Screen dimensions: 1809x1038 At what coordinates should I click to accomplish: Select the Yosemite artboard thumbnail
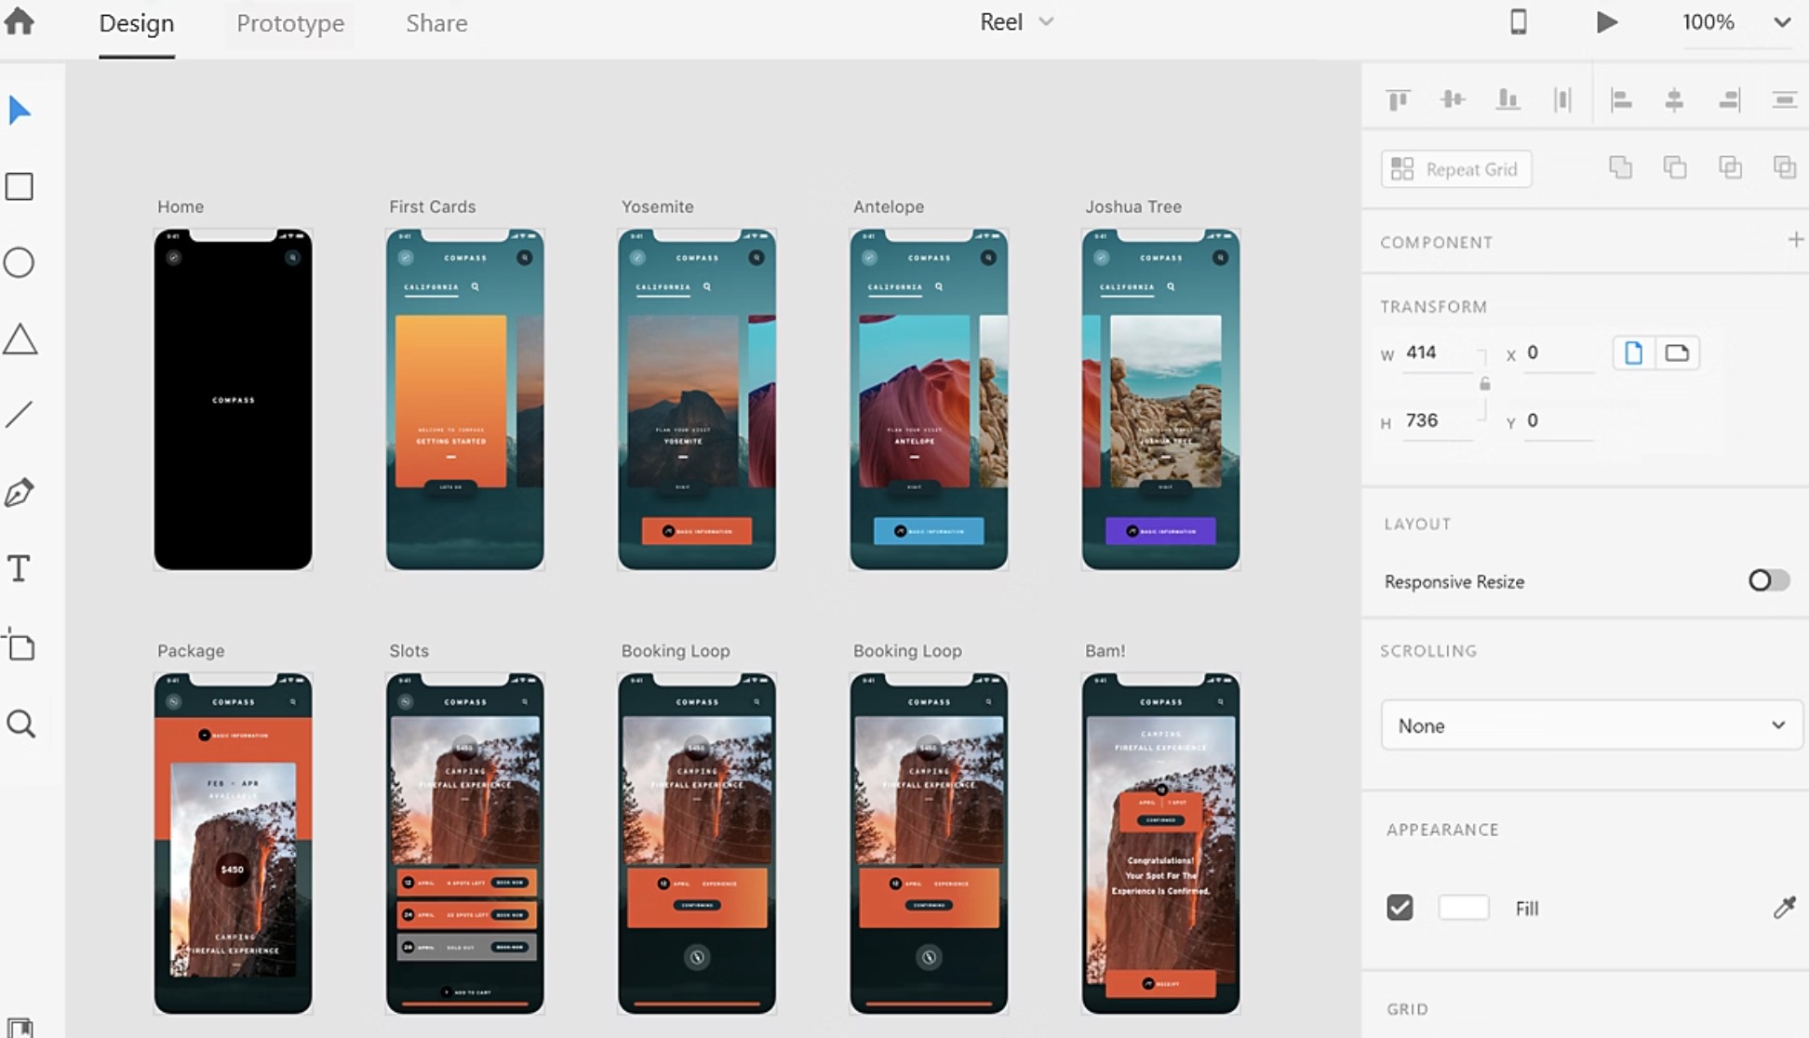(x=696, y=400)
